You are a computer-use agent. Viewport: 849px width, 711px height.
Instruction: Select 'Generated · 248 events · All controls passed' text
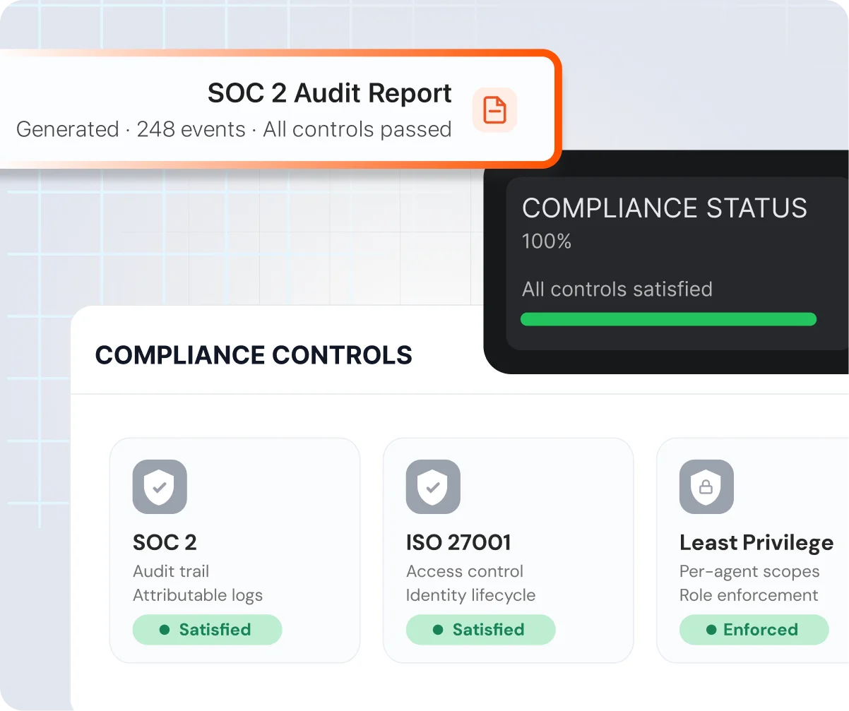point(234,130)
